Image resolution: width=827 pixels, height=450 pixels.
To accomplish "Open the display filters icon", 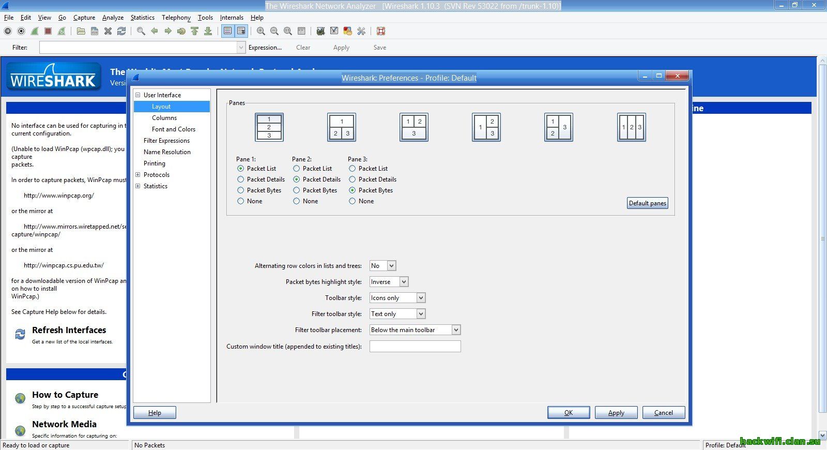I will 334,31.
